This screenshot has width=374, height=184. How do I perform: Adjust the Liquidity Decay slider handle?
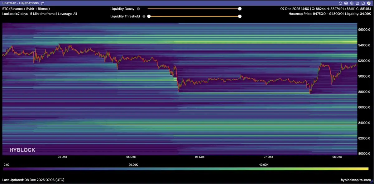(x=240, y=9)
